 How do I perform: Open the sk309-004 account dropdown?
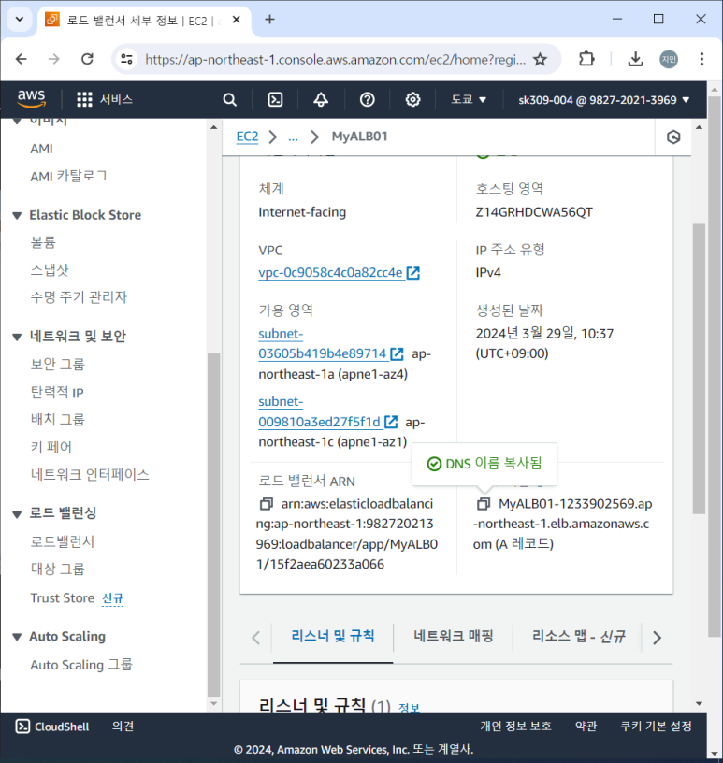[x=603, y=100]
